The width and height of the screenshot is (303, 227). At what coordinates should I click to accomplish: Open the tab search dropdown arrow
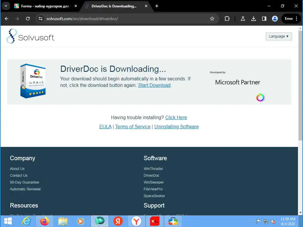tap(6, 6)
